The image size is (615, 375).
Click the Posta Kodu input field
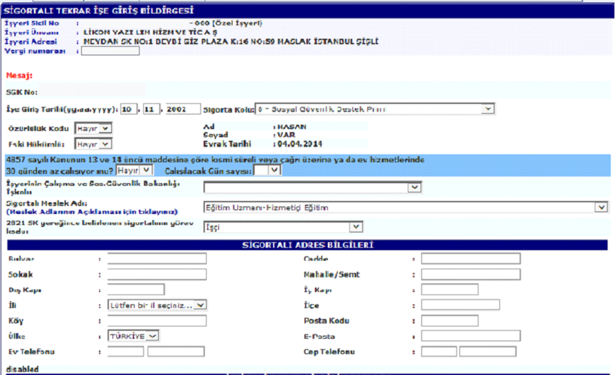(450, 320)
